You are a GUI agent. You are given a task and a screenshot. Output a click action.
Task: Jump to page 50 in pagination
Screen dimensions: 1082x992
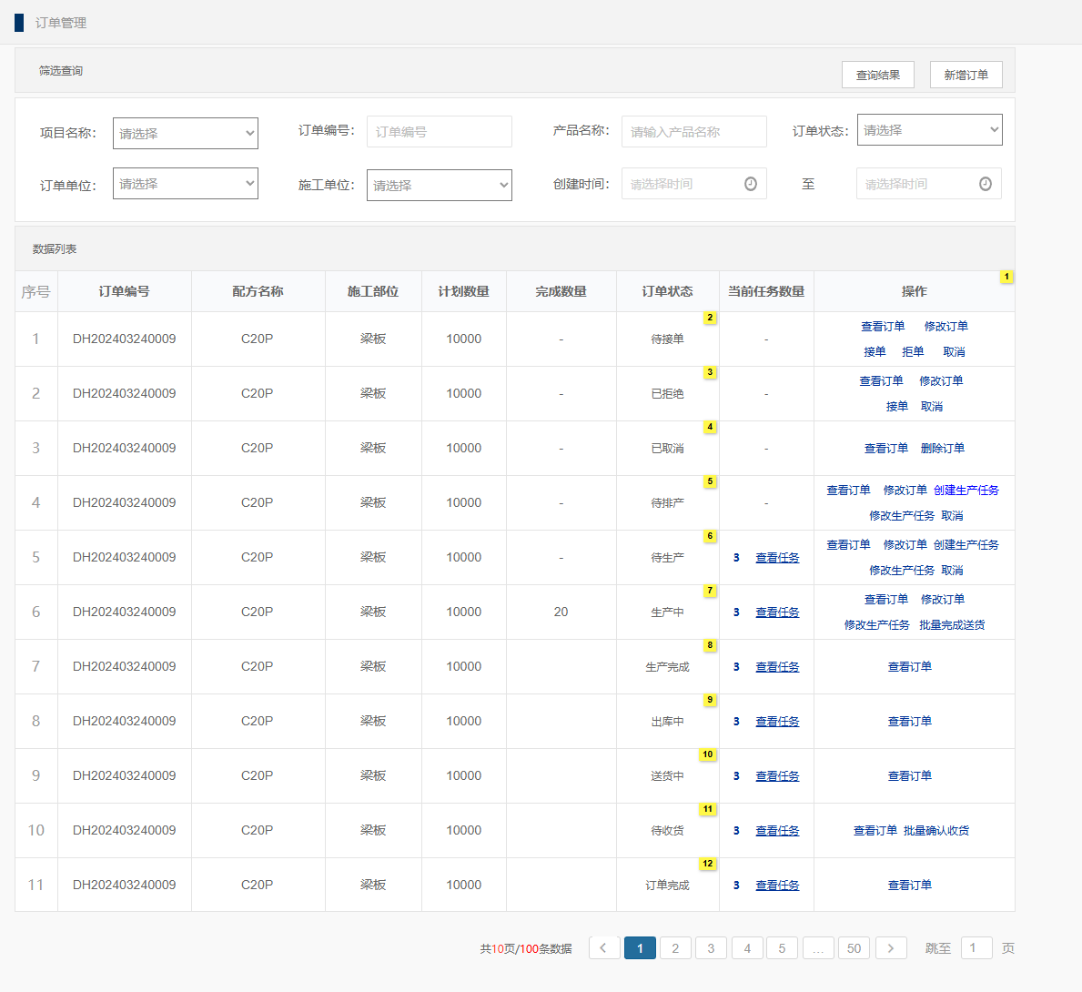click(x=854, y=948)
